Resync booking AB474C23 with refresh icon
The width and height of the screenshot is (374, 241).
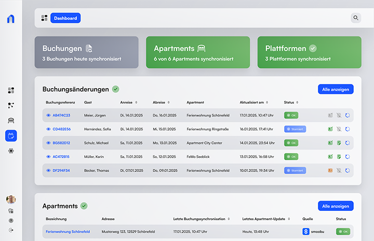coord(348,115)
